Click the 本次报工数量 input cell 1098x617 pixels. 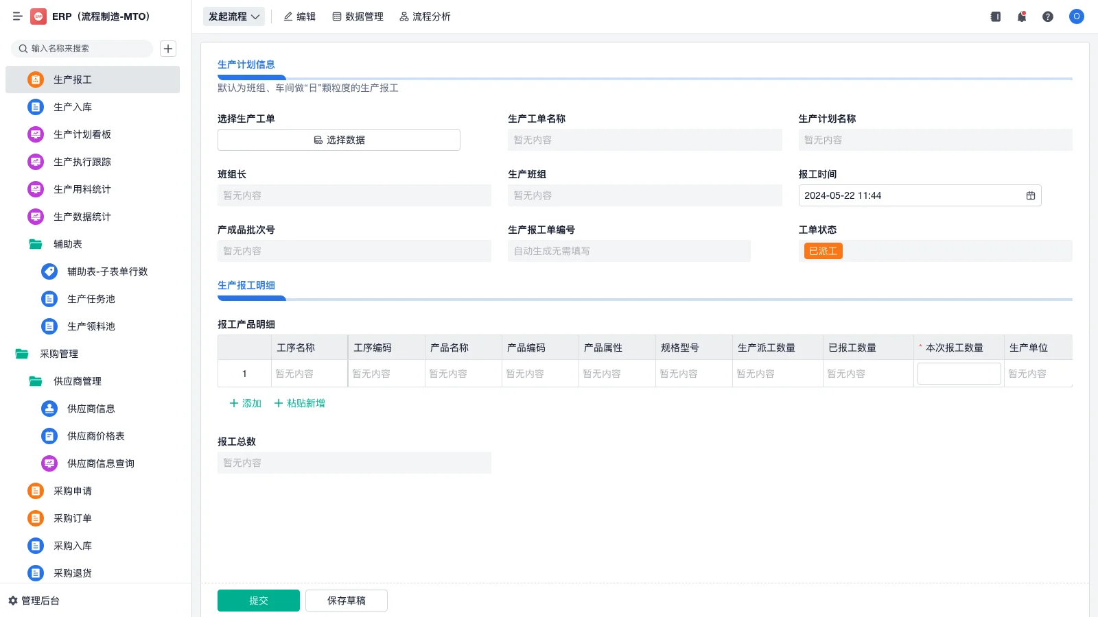[959, 374]
